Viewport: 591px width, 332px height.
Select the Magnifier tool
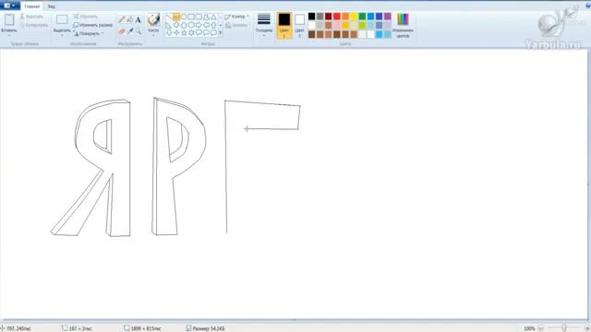click(138, 31)
